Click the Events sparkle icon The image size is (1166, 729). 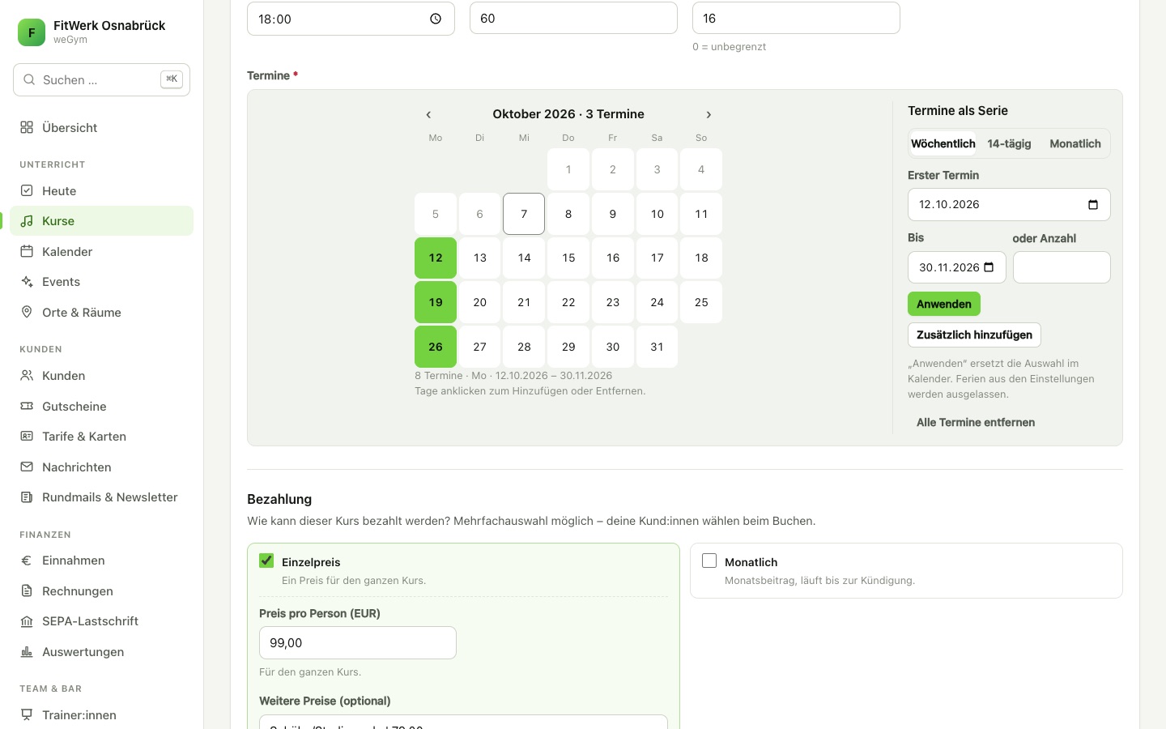tap(27, 281)
